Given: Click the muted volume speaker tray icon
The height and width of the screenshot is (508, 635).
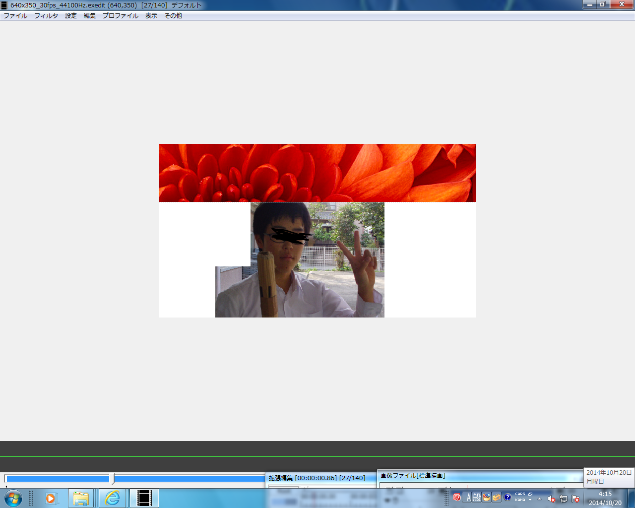Looking at the screenshot, I should point(551,499).
